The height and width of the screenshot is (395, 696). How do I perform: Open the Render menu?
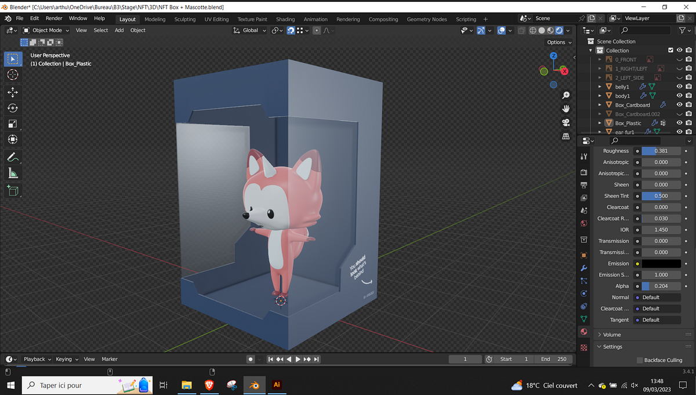pyautogui.click(x=54, y=19)
